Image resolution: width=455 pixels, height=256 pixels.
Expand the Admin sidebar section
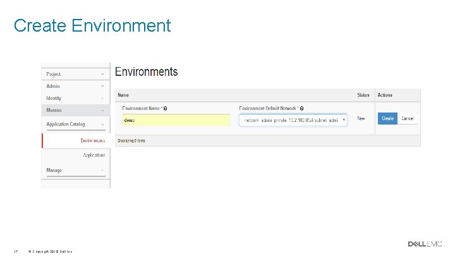(x=75, y=86)
